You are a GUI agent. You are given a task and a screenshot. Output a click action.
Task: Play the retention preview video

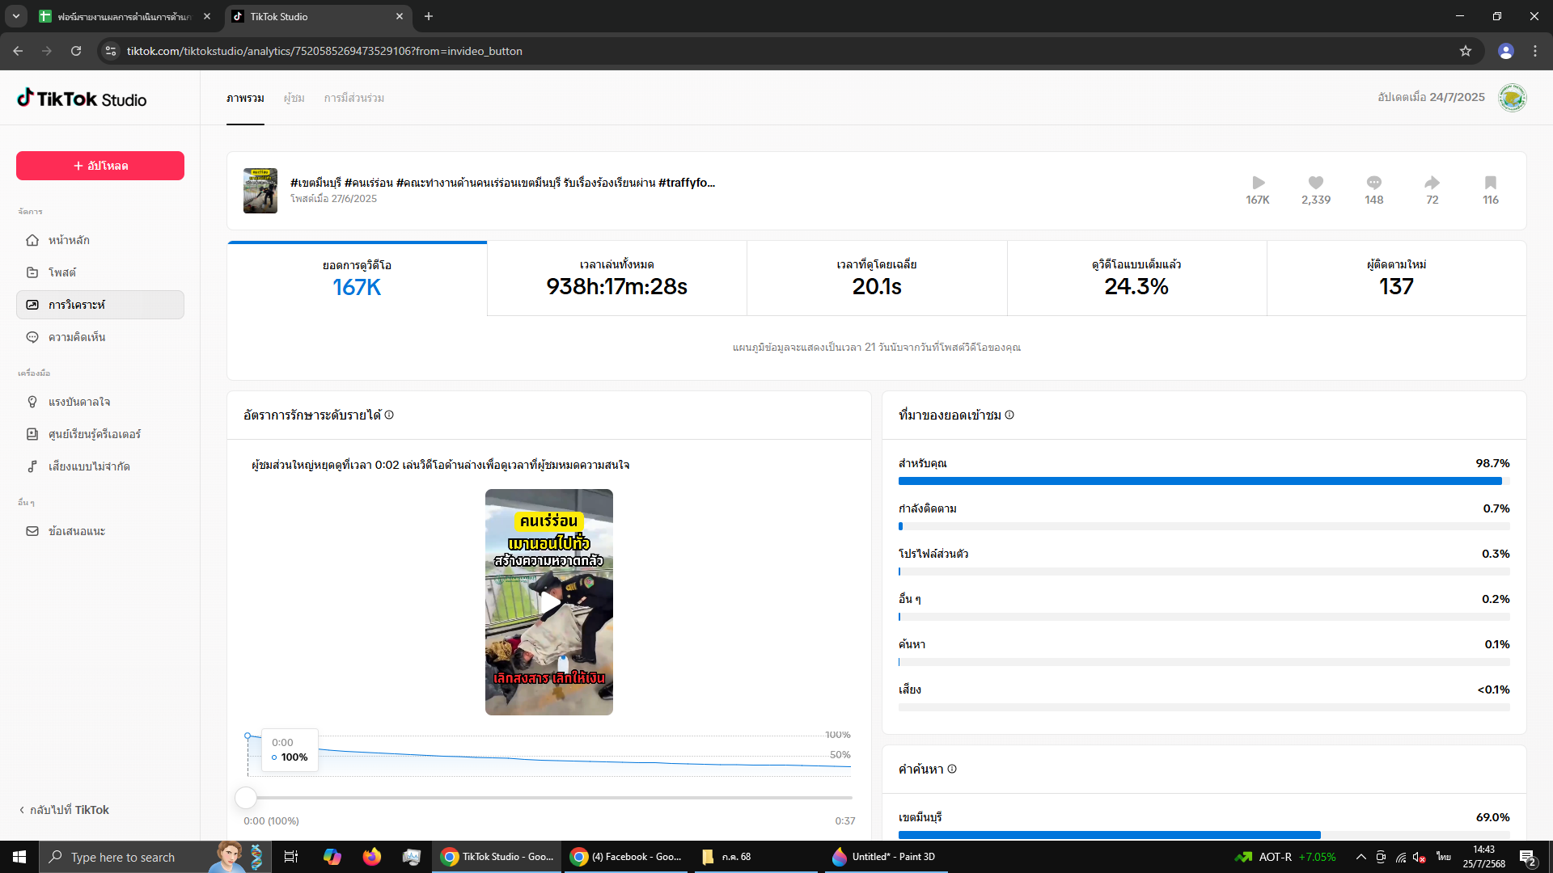[549, 603]
